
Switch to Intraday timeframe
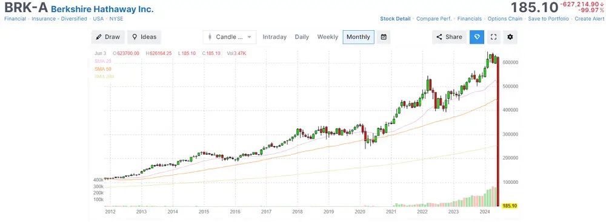point(275,37)
